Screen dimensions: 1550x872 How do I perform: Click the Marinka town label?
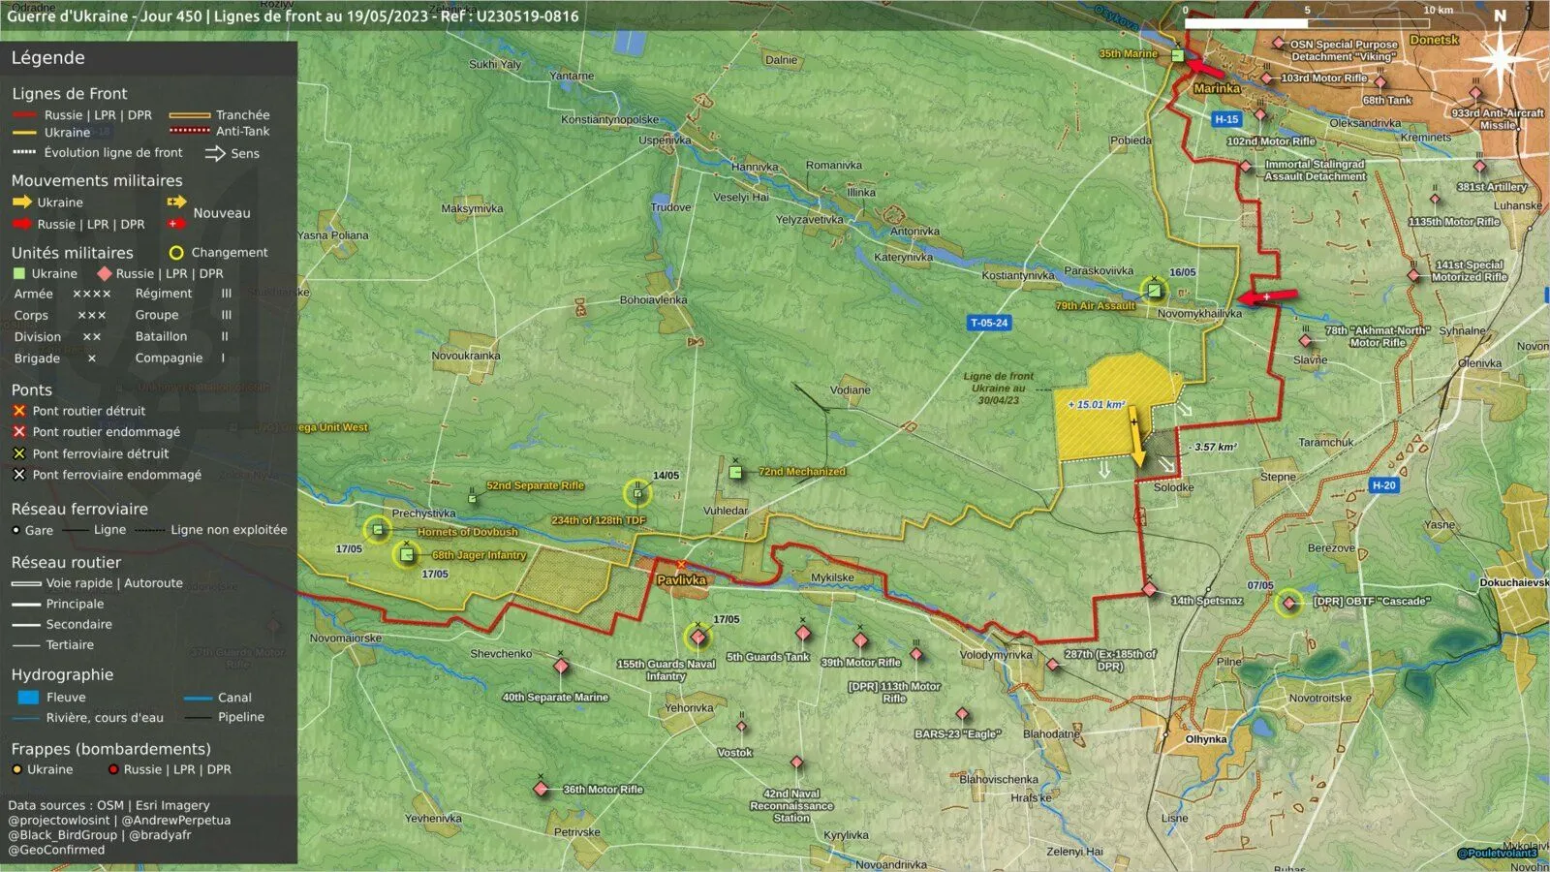click(x=1217, y=88)
